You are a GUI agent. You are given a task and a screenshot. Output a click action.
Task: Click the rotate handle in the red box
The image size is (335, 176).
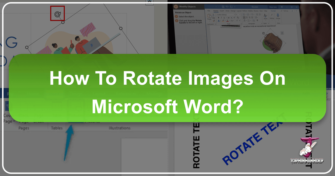click(57, 14)
